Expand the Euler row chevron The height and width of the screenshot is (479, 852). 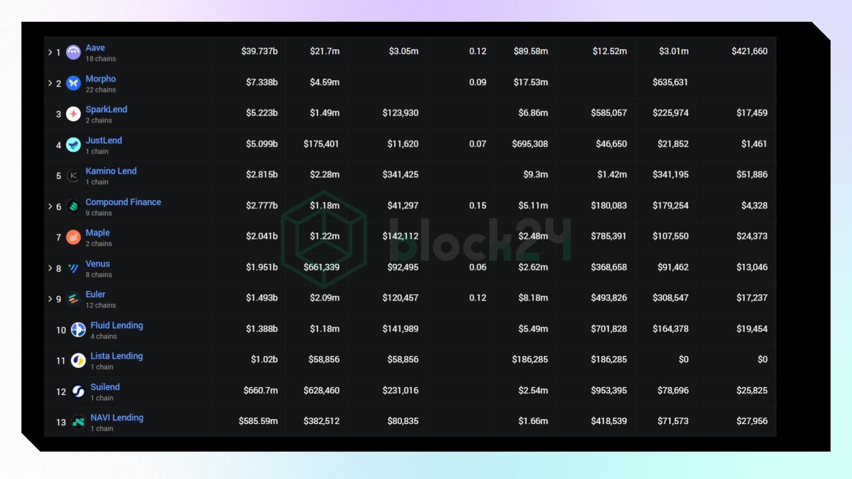pos(50,299)
